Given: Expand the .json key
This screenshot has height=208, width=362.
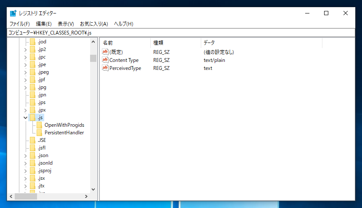Looking at the screenshot, I should (x=25, y=156).
